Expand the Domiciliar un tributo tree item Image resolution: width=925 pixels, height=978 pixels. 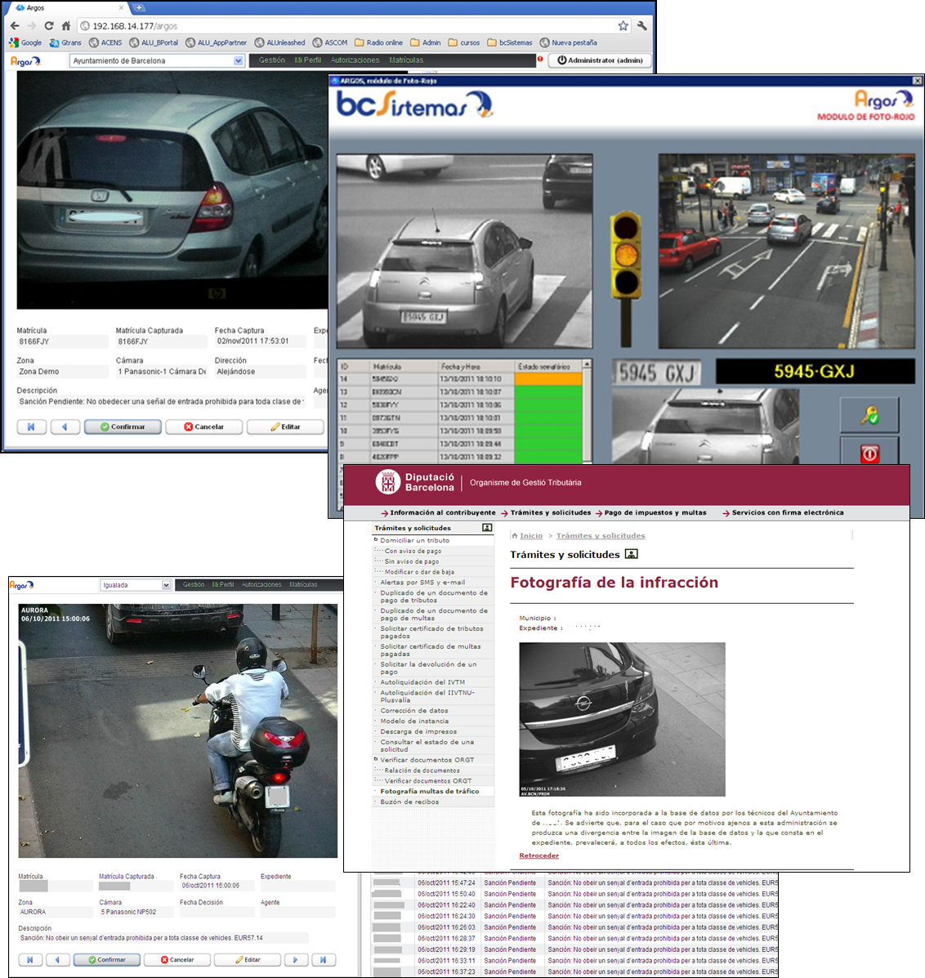point(376,540)
